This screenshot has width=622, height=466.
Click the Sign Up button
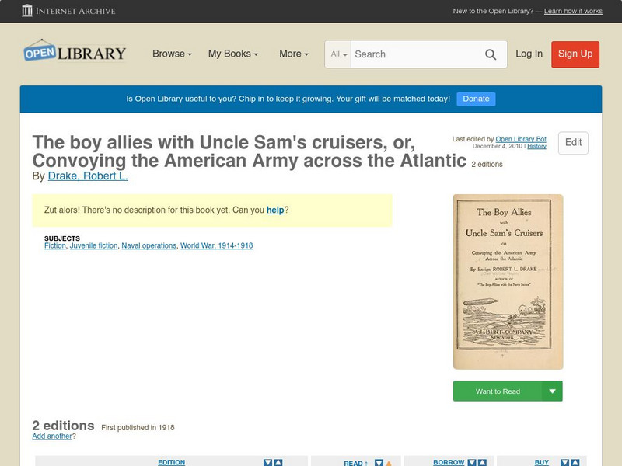point(575,54)
